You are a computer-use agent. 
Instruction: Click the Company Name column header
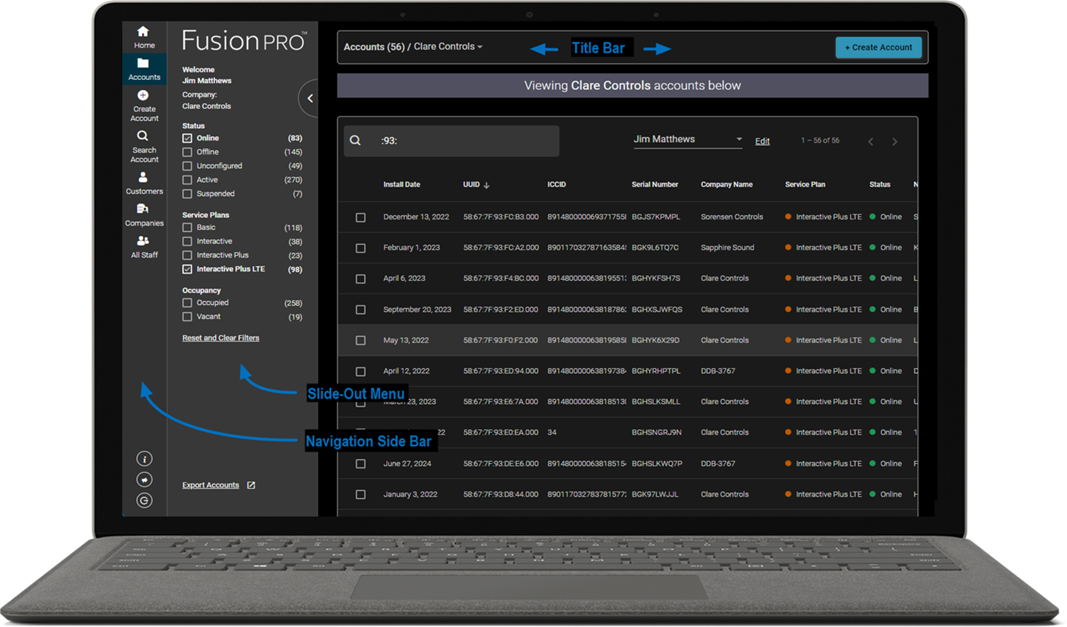[727, 185]
